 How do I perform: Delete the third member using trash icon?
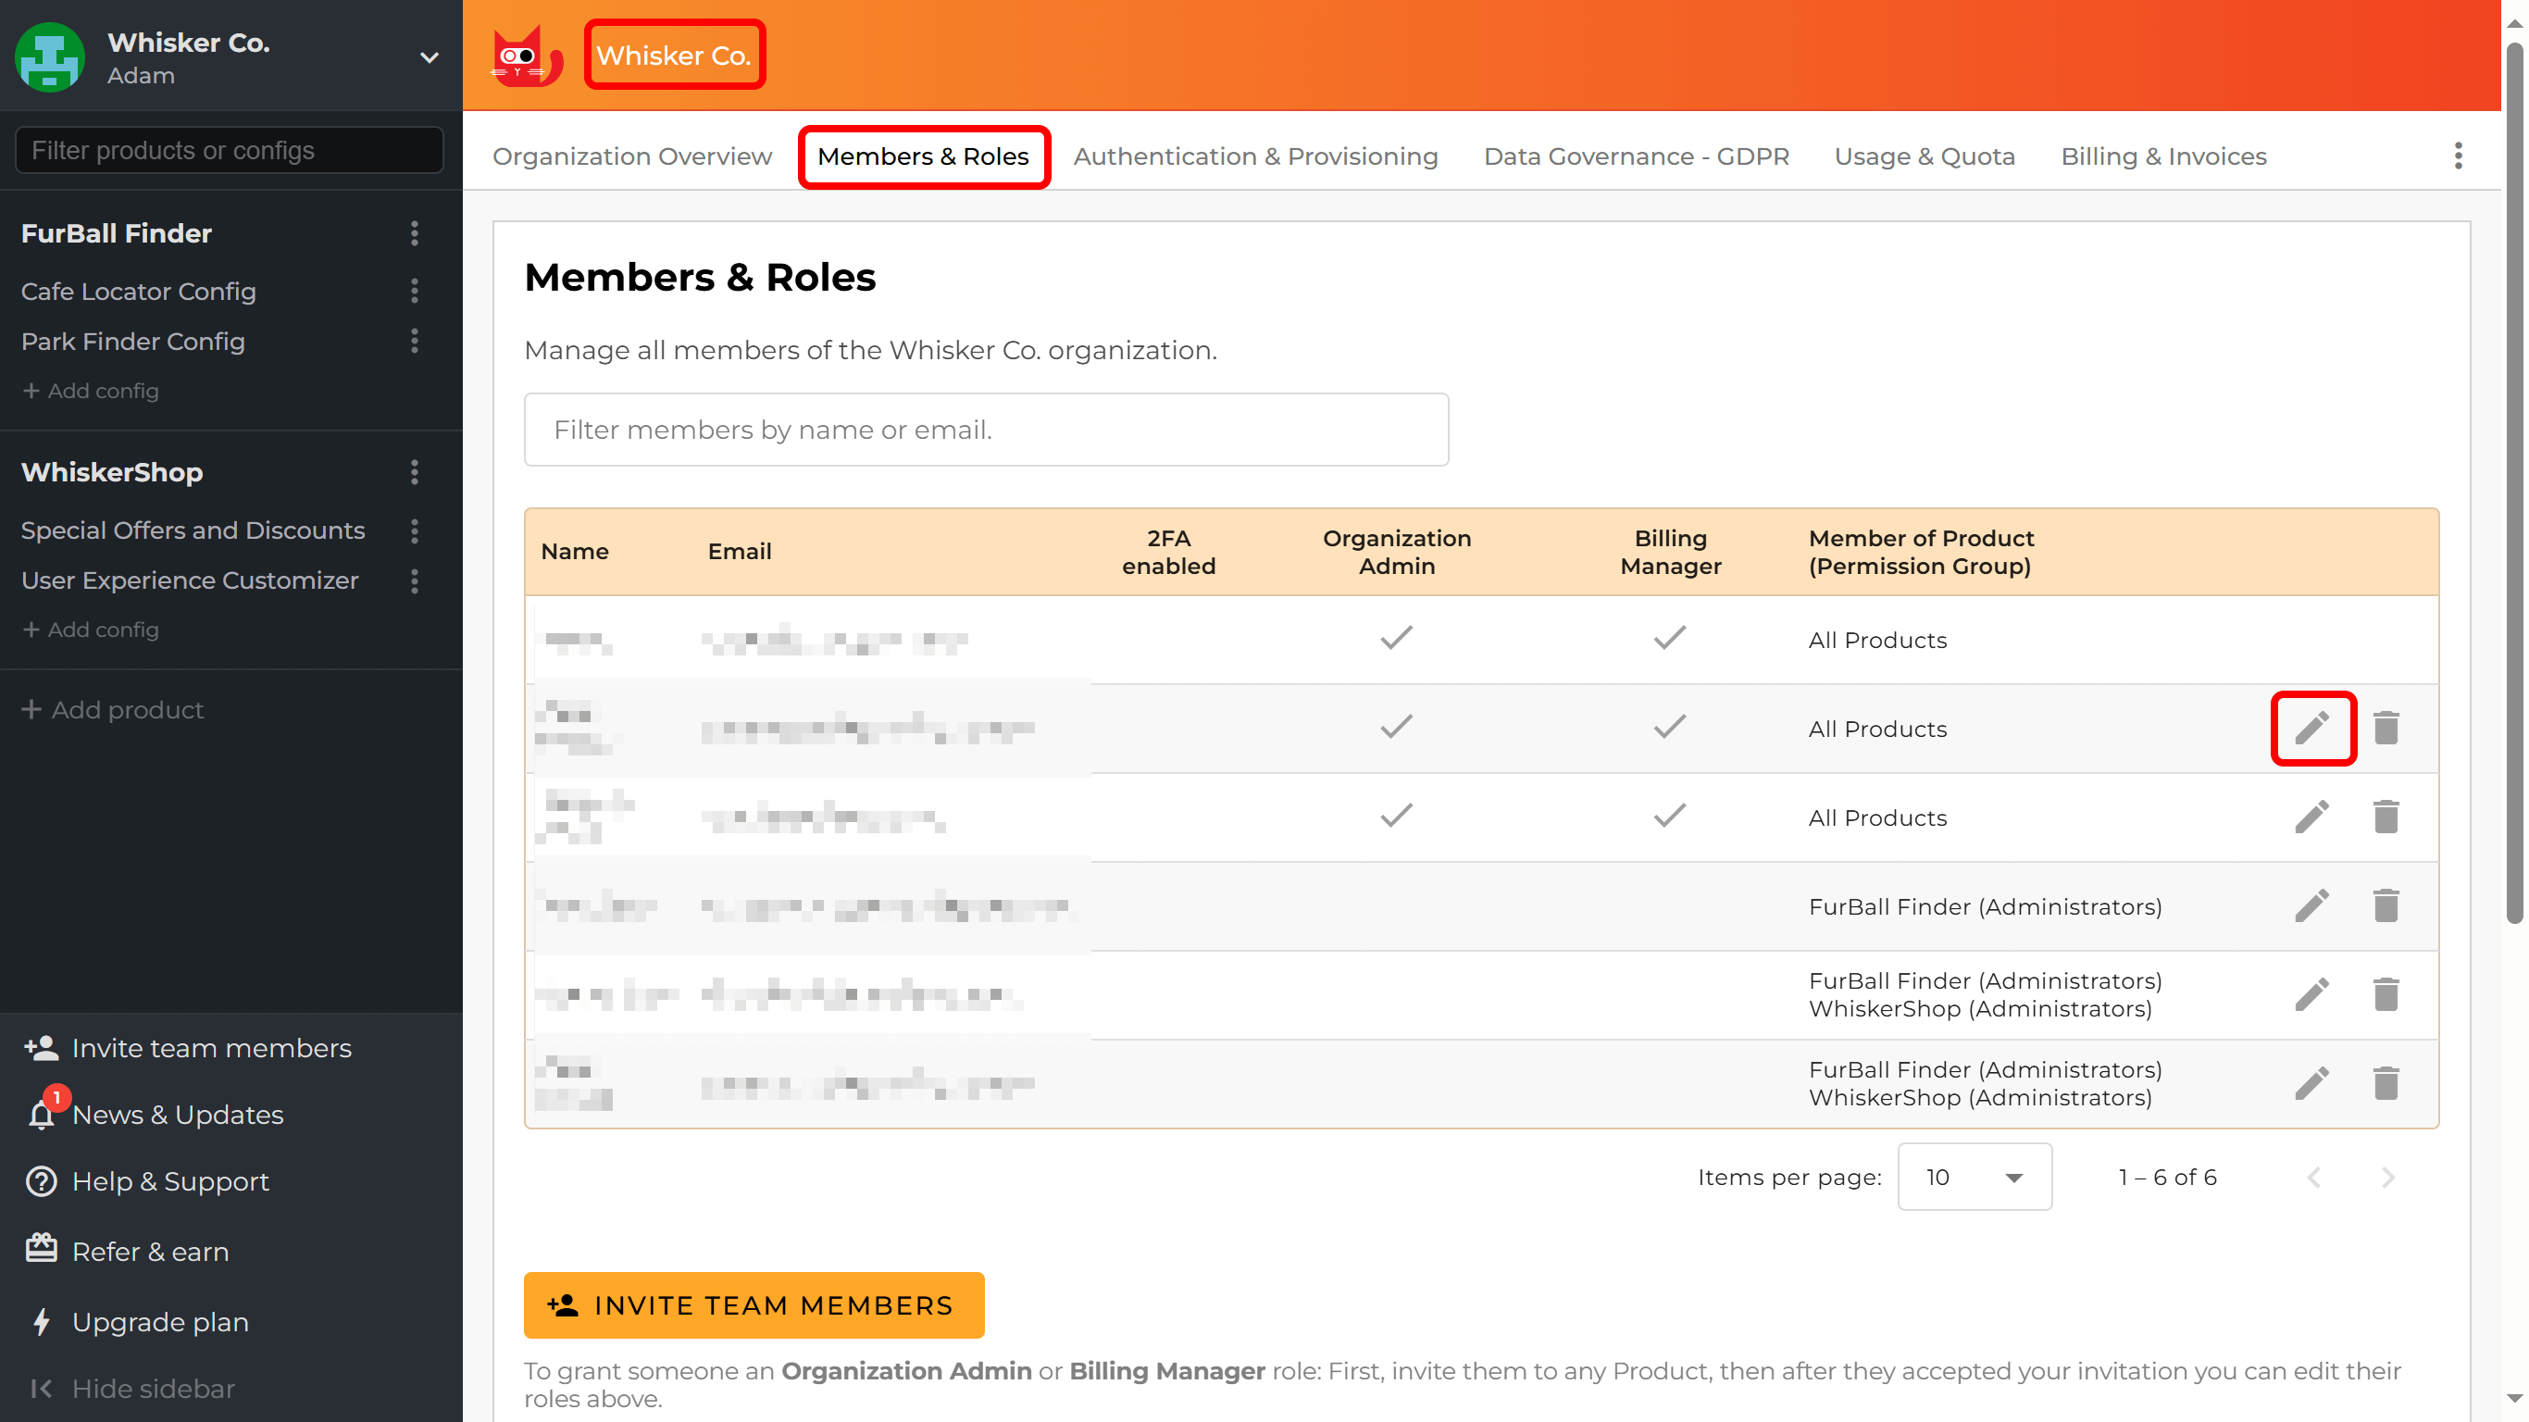tap(2386, 817)
